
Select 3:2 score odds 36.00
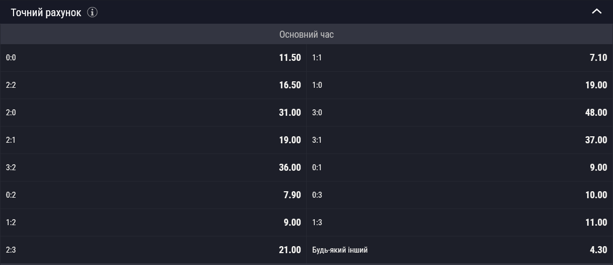(x=153, y=168)
